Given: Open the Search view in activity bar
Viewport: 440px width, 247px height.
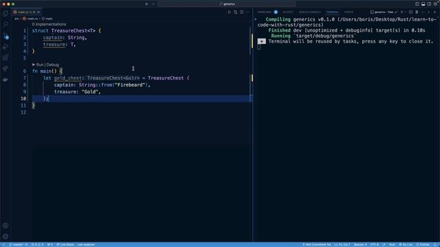Looking at the screenshot, I should pyautogui.click(x=5, y=25).
